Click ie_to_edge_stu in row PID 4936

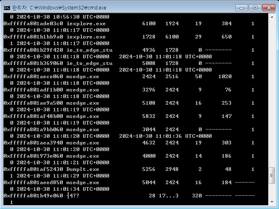coord(89,50)
